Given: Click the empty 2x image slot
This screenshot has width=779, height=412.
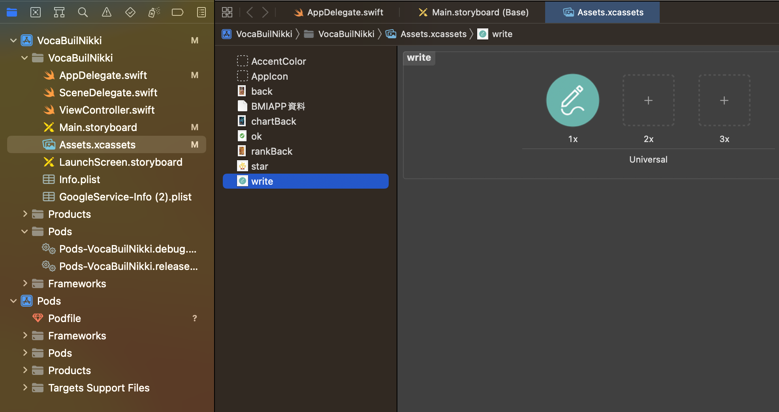Looking at the screenshot, I should [x=649, y=100].
